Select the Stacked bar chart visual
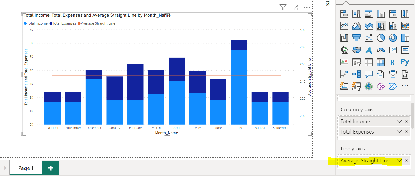This screenshot has width=415, height=176. coord(344,14)
